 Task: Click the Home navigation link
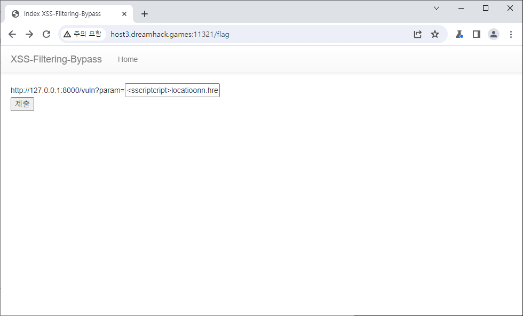tap(128, 59)
